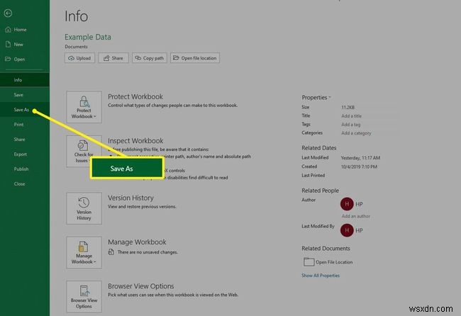The height and width of the screenshot is (316, 461).
Task: Click the Last Modified date value
Action: (360, 158)
